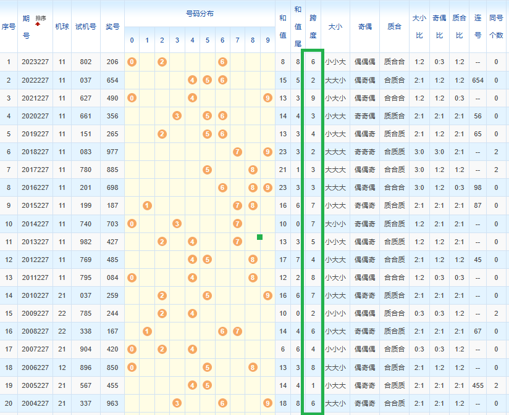Click period number 2023227
Viewport: 509px width, 415px height.
[x=34, y=62]
